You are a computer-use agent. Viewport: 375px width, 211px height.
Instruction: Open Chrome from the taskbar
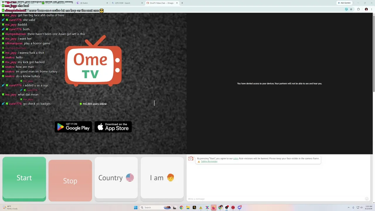tap(181, 207)
